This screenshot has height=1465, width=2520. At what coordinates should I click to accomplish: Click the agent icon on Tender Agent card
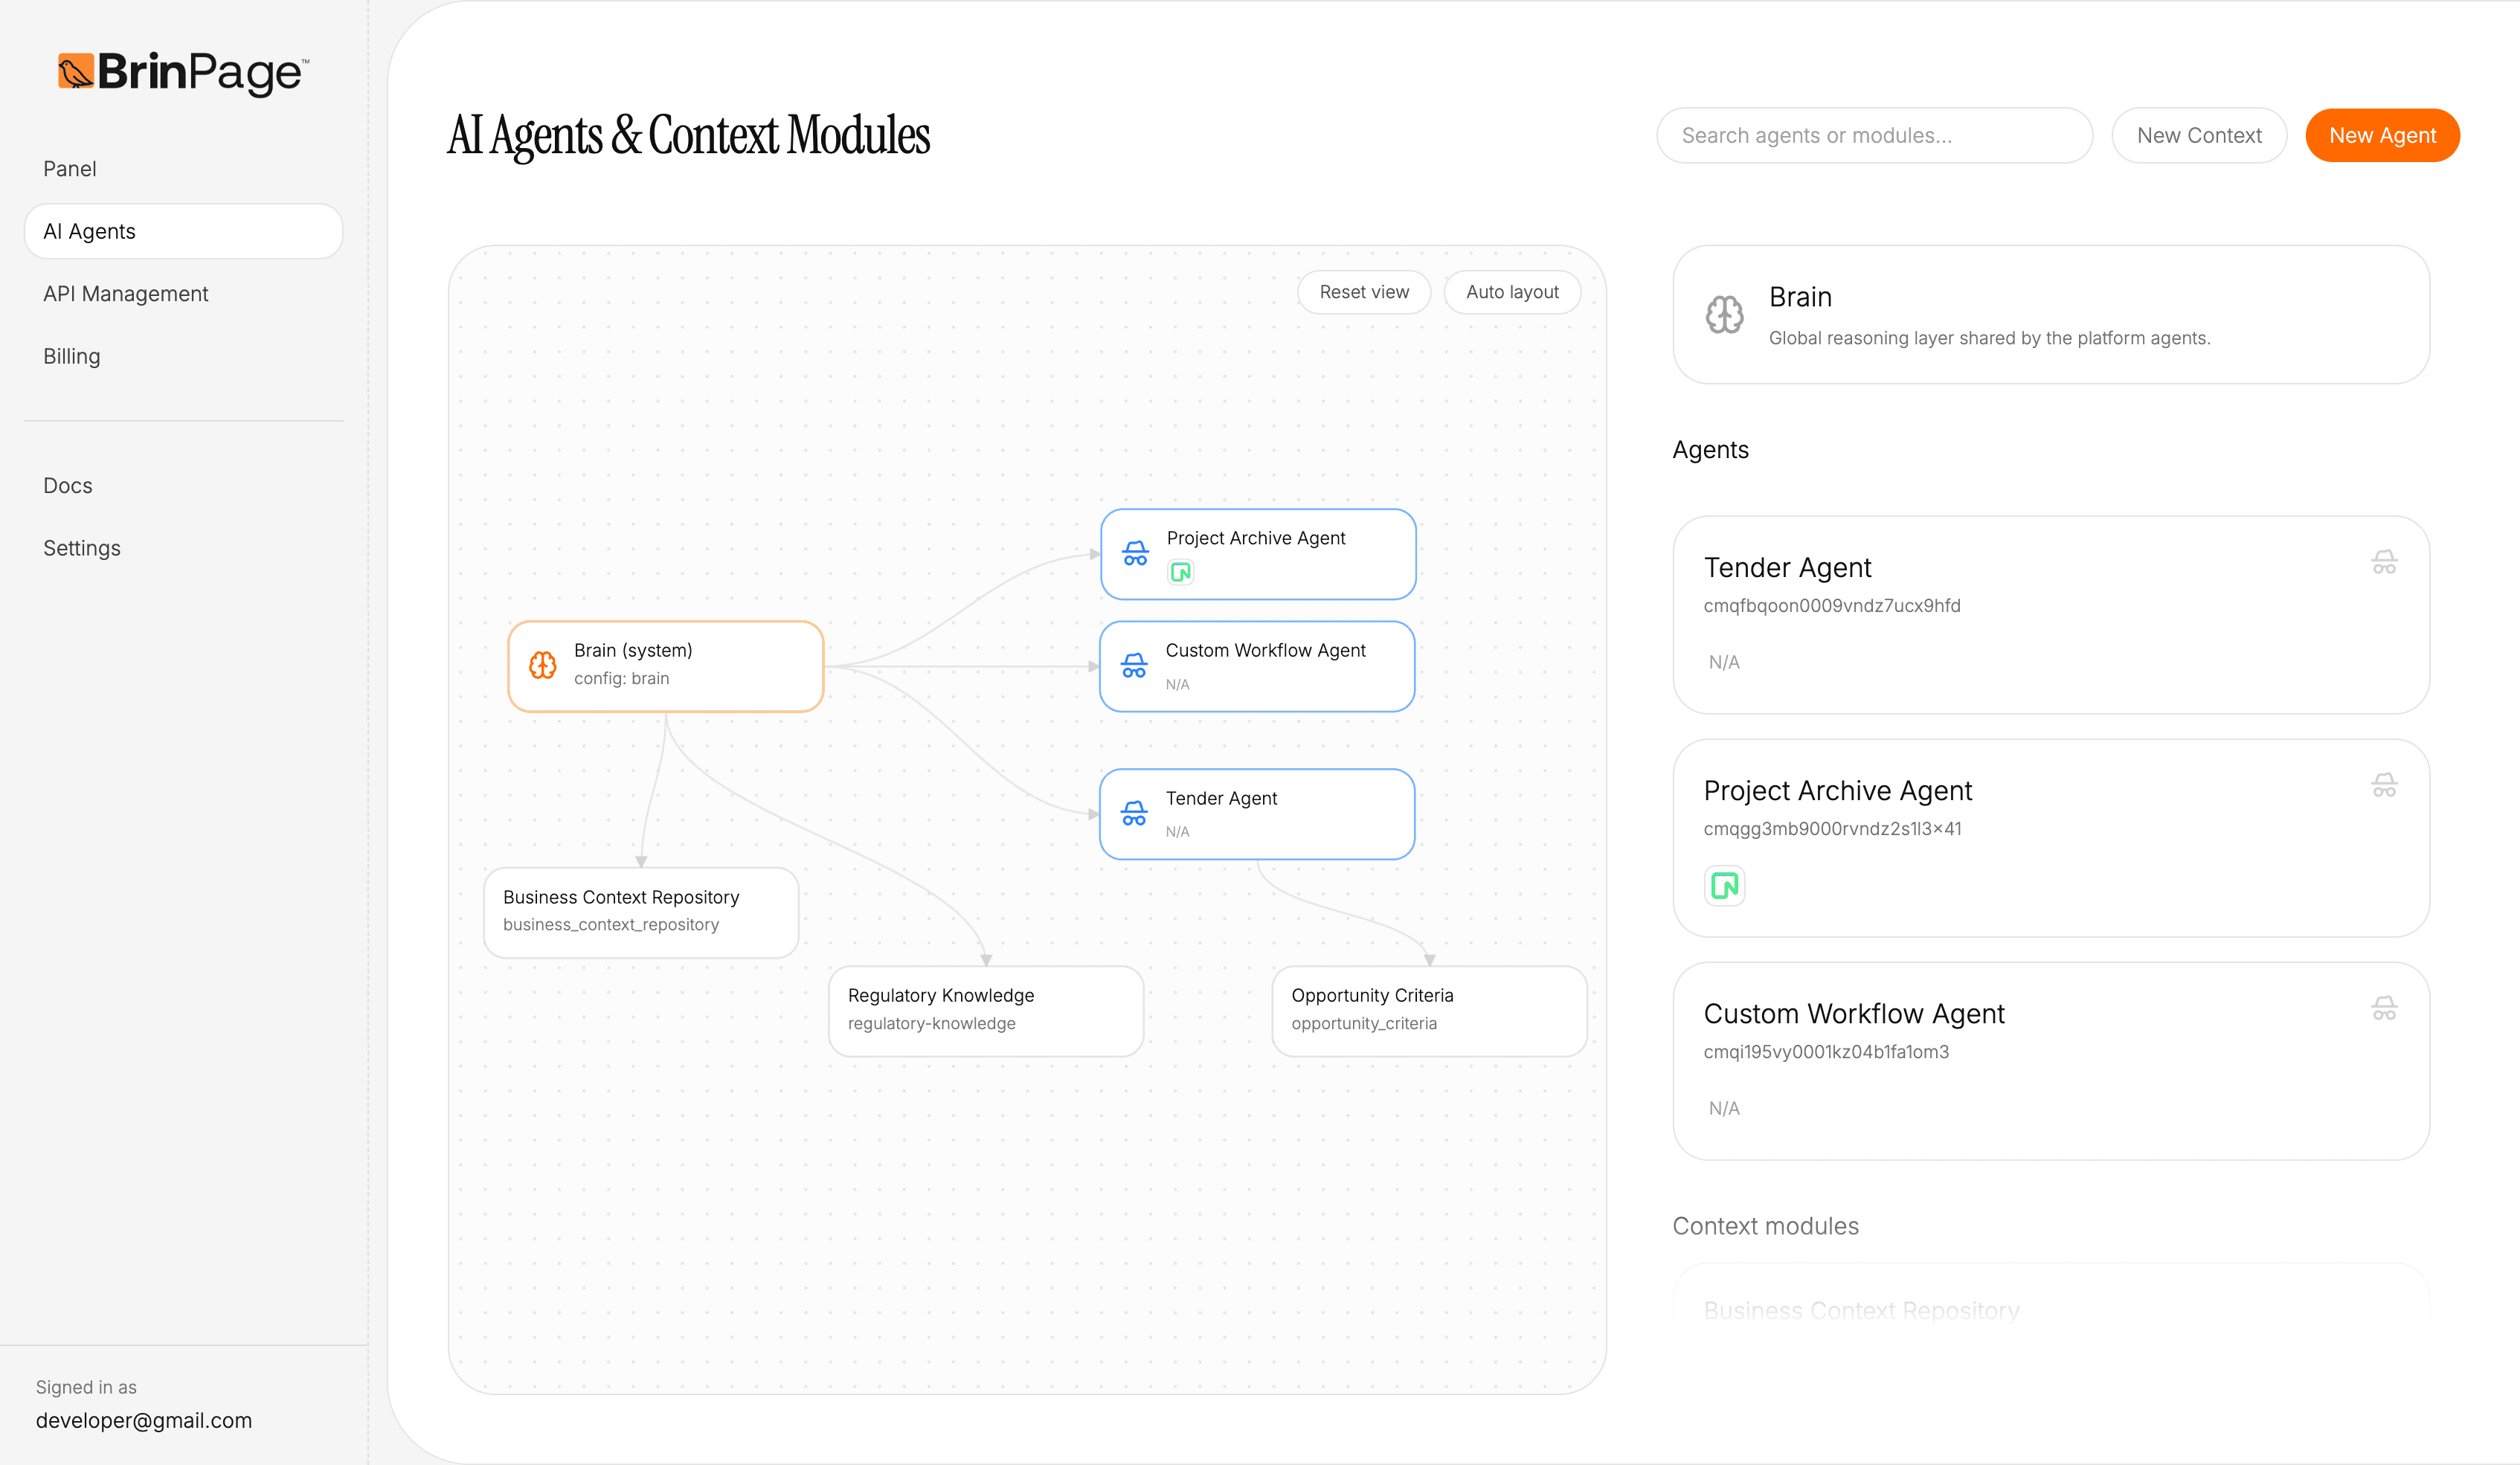(2384, 562)
